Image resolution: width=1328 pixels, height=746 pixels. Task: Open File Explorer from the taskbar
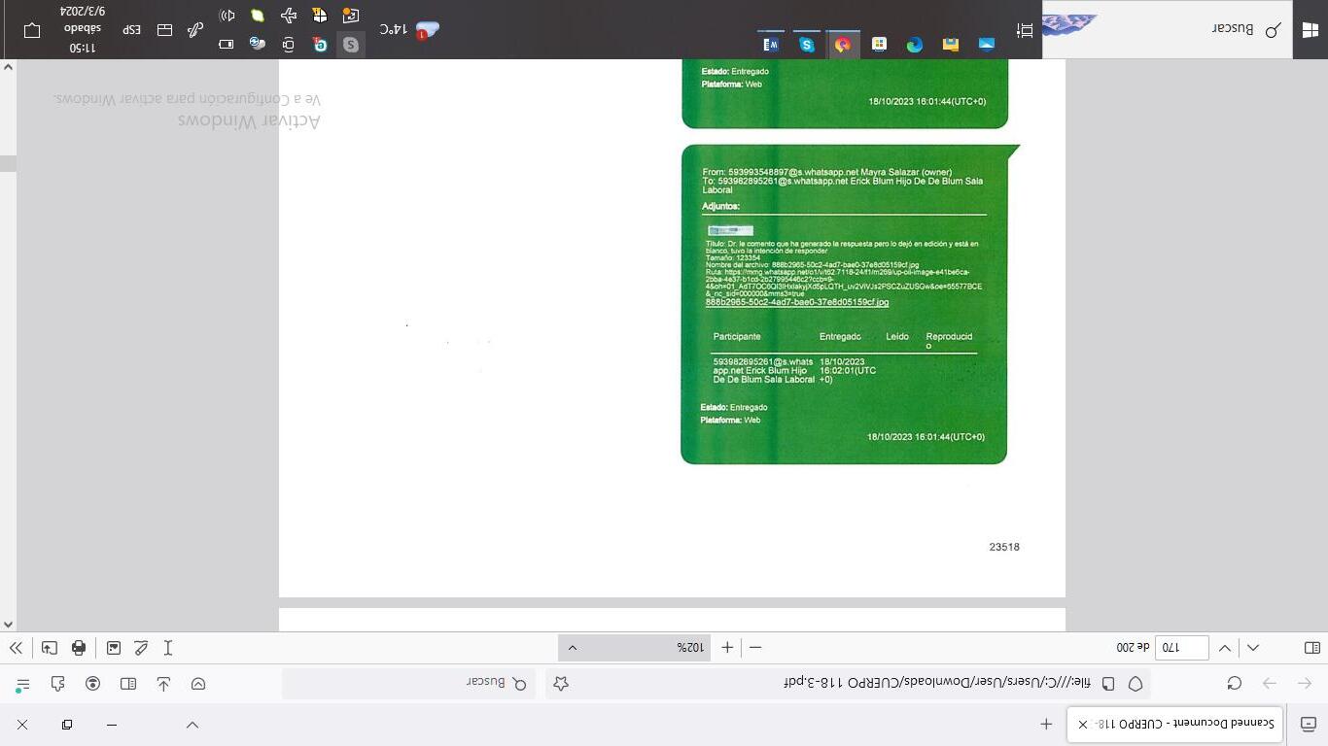click(951, 44)
